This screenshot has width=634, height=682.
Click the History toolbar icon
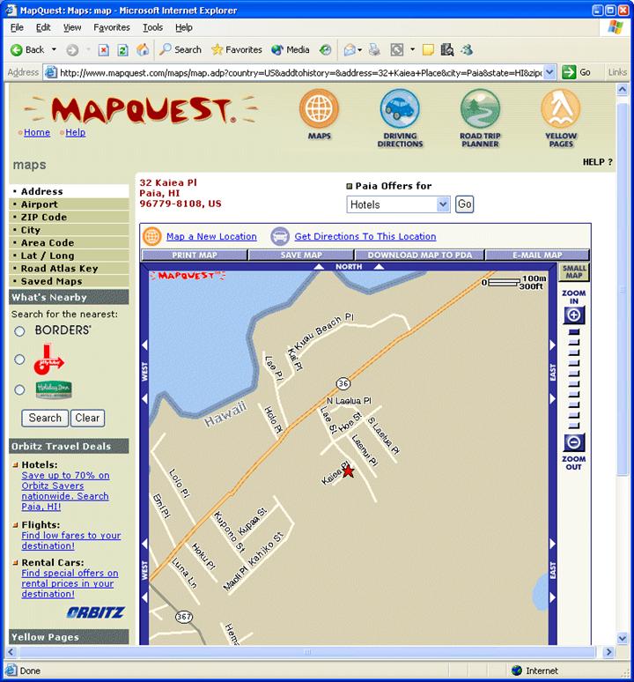tap(325, 50)
